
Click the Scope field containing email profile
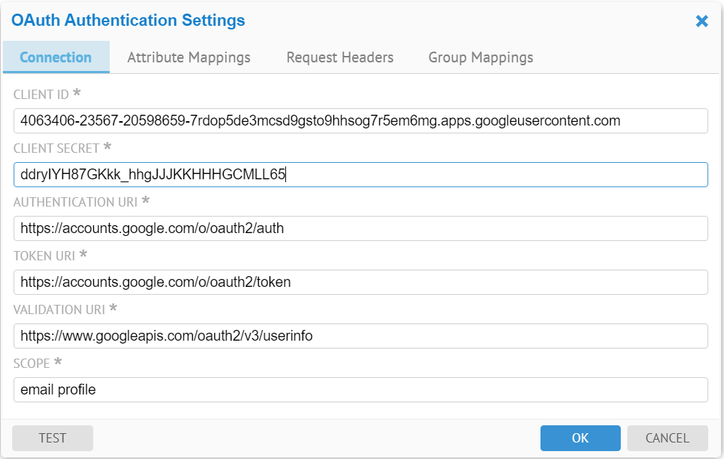click(x=360, y=389)
